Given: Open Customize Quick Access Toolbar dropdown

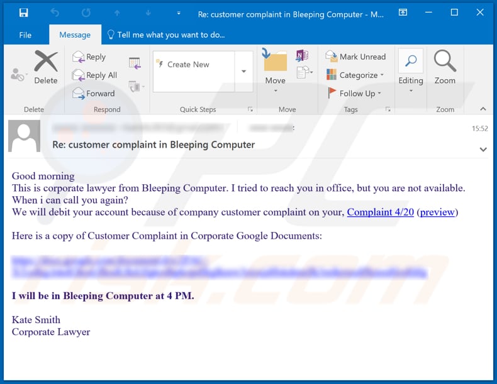Looking at the screenshot, I should pos(179,13).
